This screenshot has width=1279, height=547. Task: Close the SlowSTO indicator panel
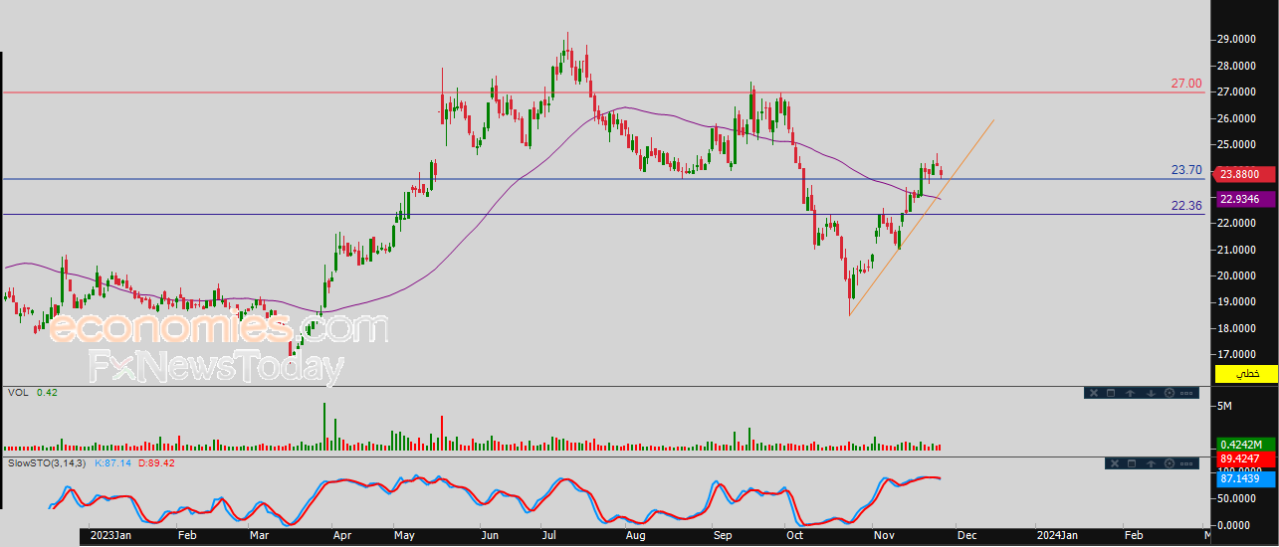pyautogui.click(x=1115, y=463)
